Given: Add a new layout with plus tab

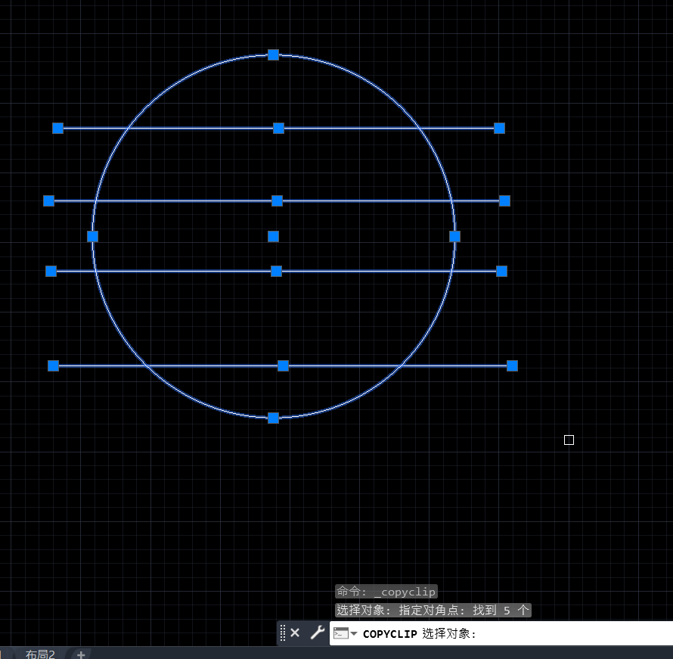Looking at the screenshot, I should coord(81,654).
